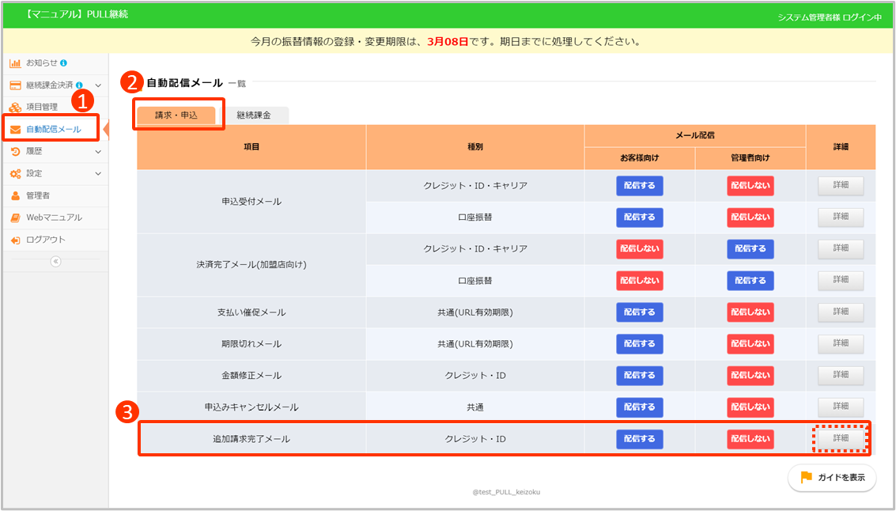Expand the 継続課金決済 submenu chevron

(98, 85)
